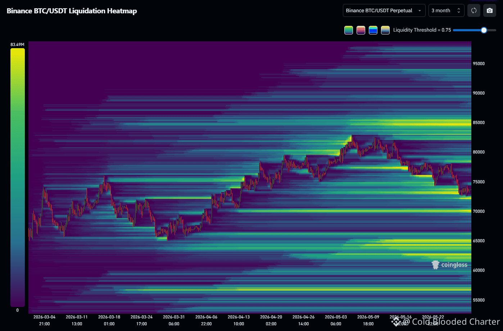Click the 90000 price axis label
Screen dimensions: 503x331
(x=479, y=93)
